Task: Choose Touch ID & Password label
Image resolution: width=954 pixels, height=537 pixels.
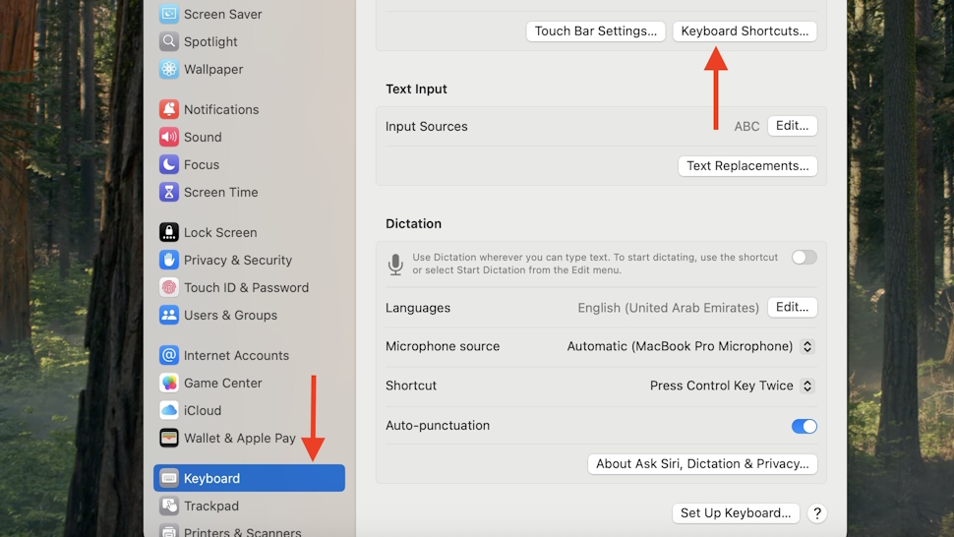Action: tap(247, 287)
